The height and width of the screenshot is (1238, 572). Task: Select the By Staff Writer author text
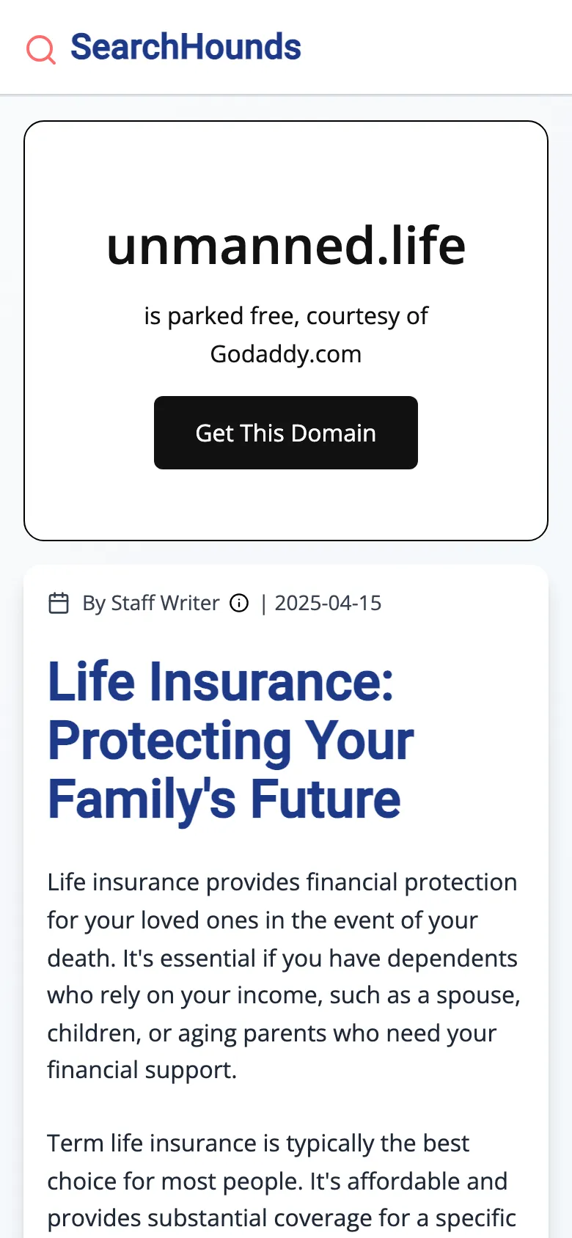(150, 603)
